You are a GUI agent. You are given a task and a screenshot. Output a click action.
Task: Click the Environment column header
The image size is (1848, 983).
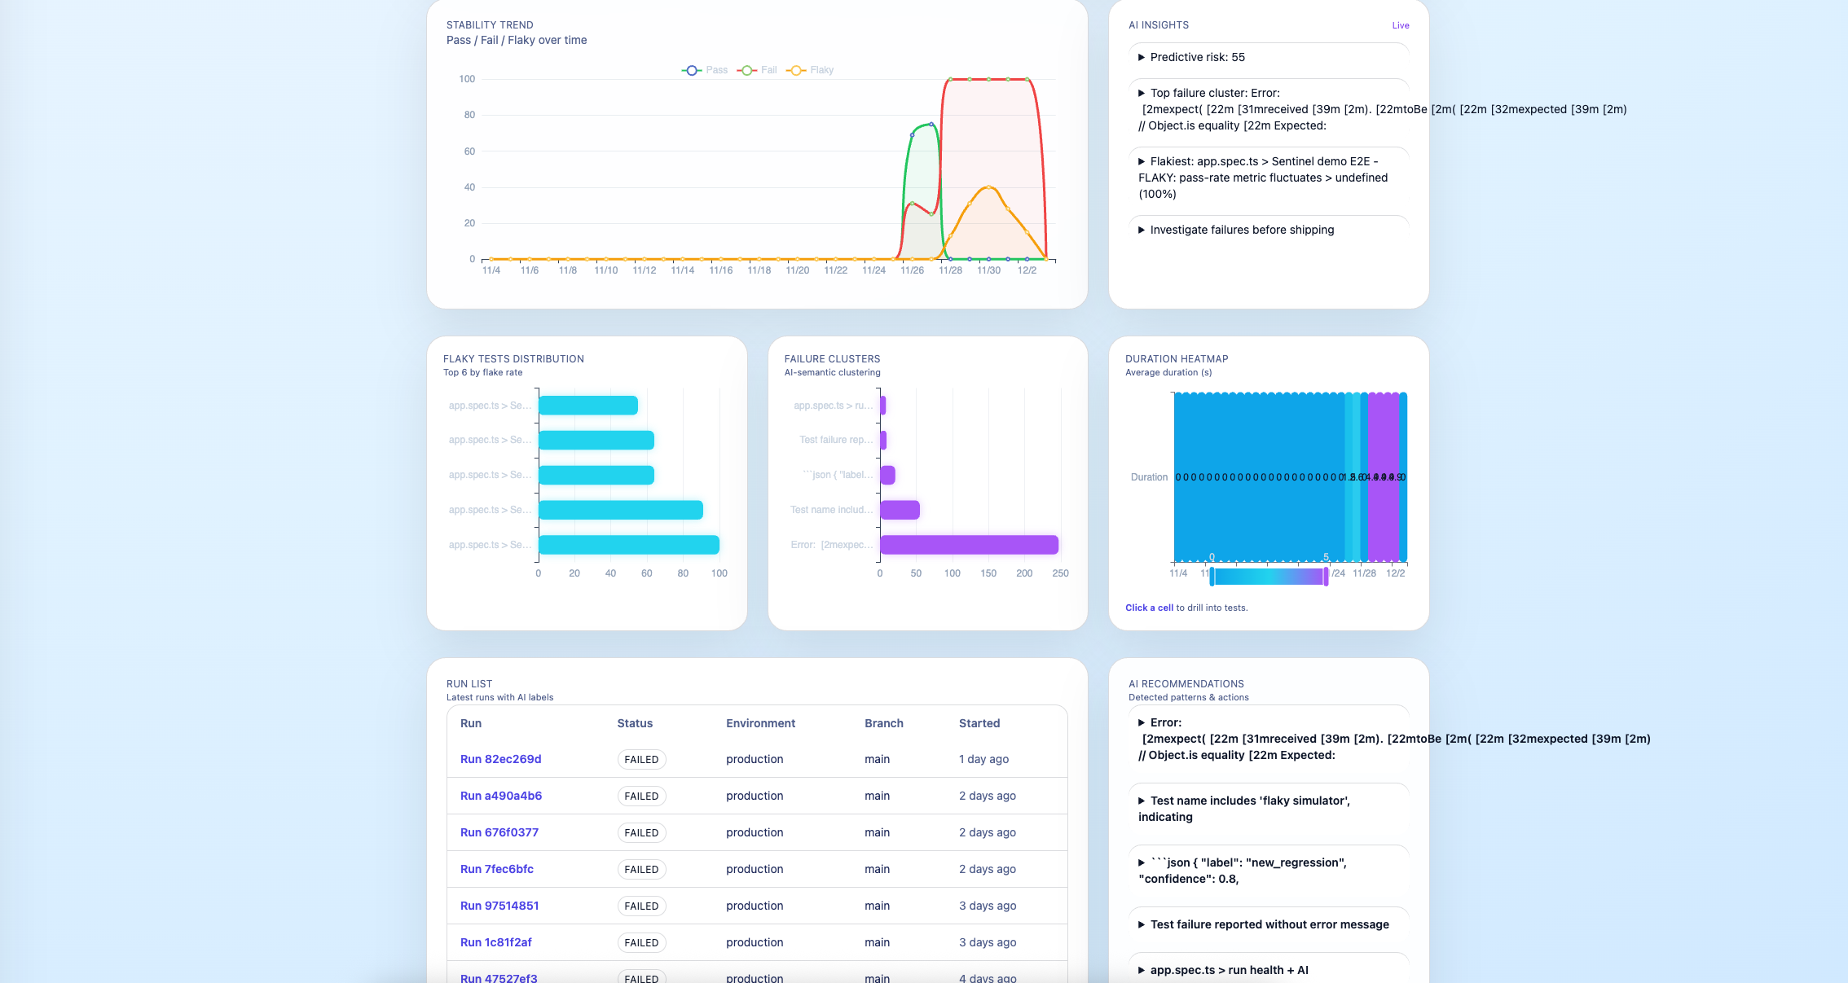click(760, 723)
